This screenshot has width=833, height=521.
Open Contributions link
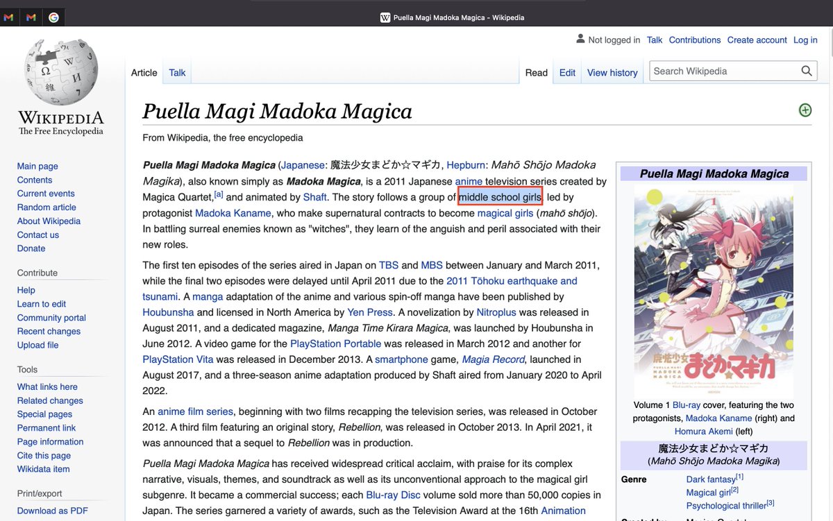[x=695, y=40]
